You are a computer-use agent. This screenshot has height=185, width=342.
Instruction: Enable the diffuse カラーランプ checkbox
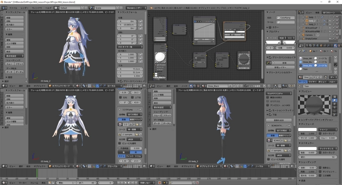click(x=320, y=133)
